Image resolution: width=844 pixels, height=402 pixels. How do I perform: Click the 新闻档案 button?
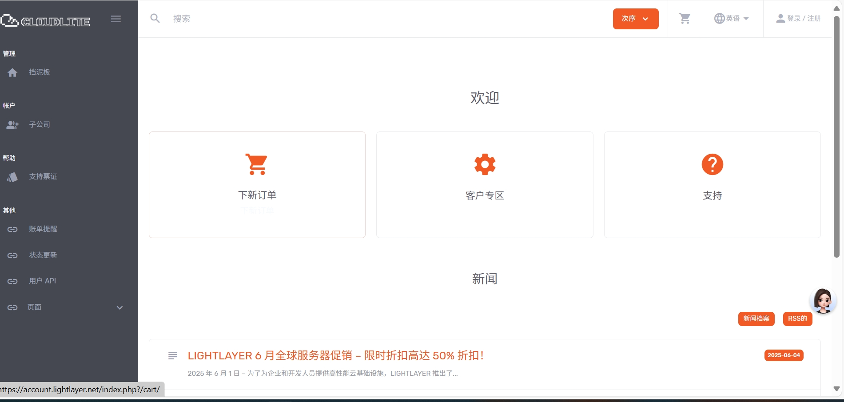tap(756, 318)
